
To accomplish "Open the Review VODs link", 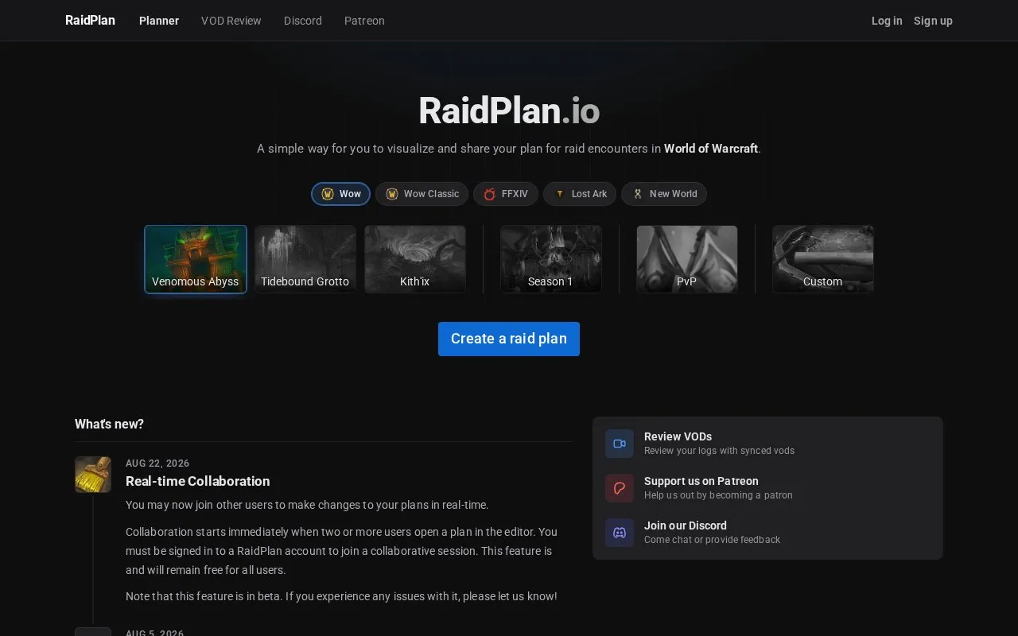I will point(678,436).
